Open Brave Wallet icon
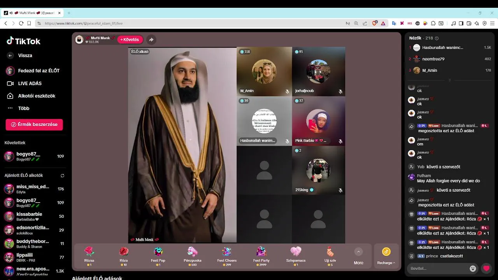The width and height of the screenshot is (498, 280). 469,23
